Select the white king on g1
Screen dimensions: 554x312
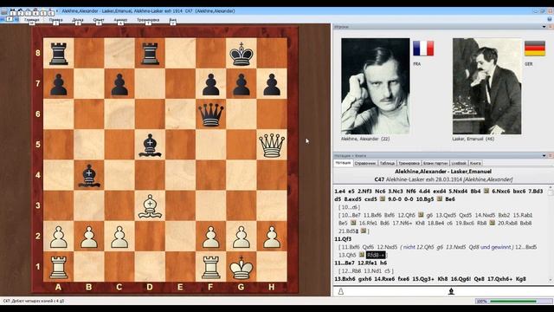242,267
